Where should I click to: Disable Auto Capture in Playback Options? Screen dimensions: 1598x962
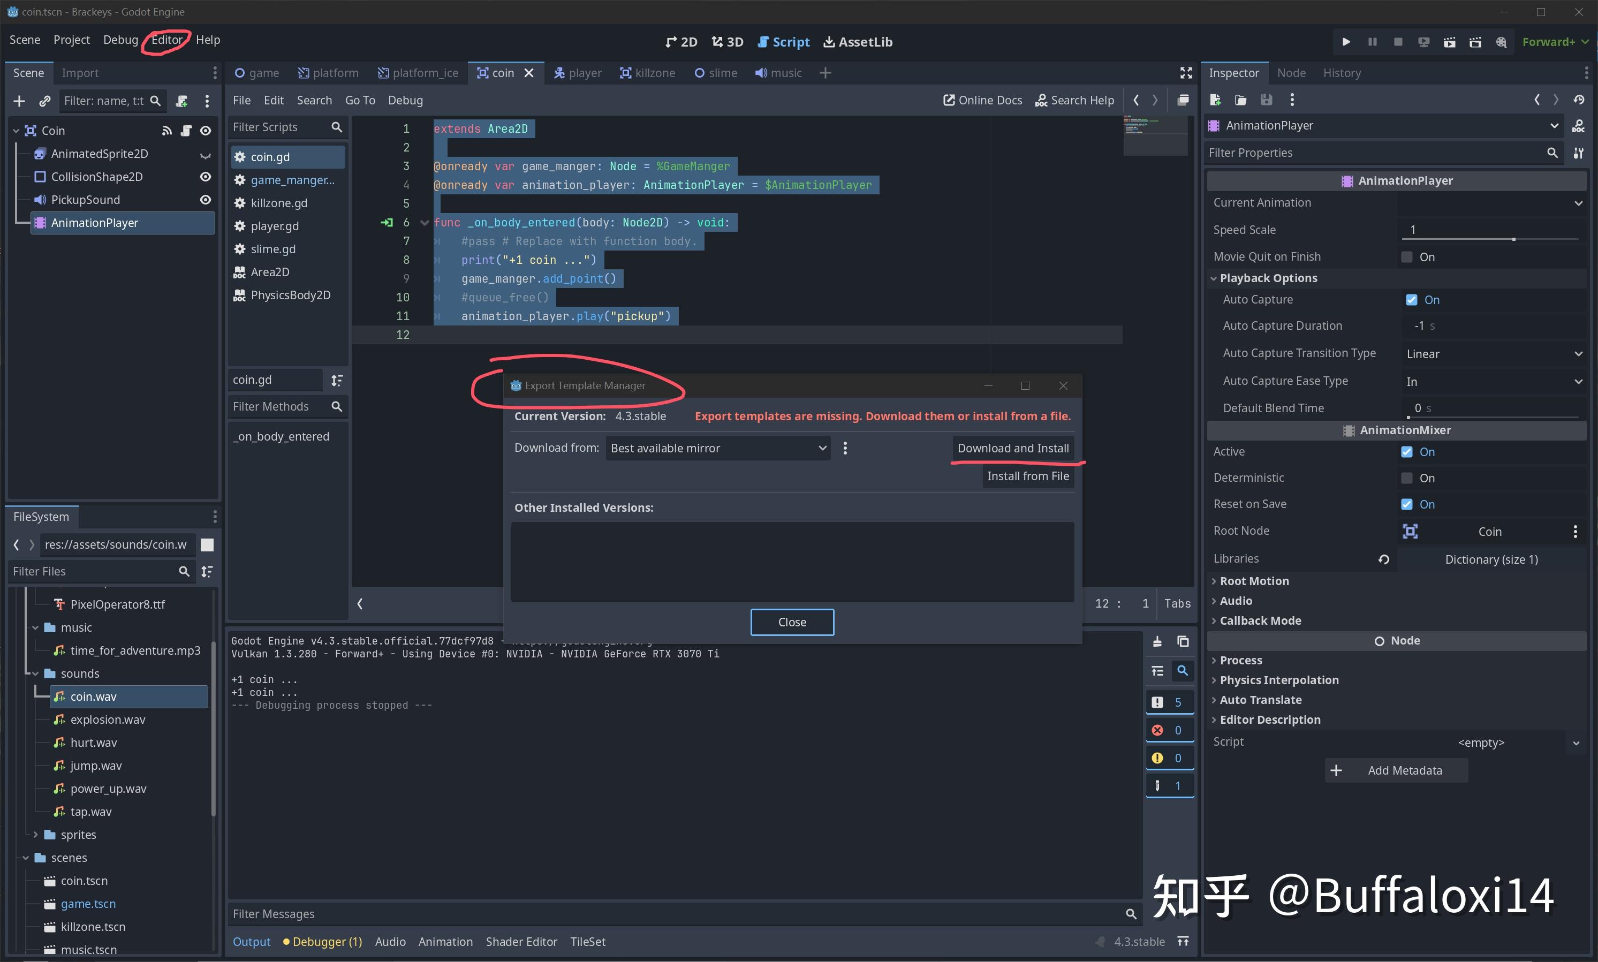coord(1411,299)
